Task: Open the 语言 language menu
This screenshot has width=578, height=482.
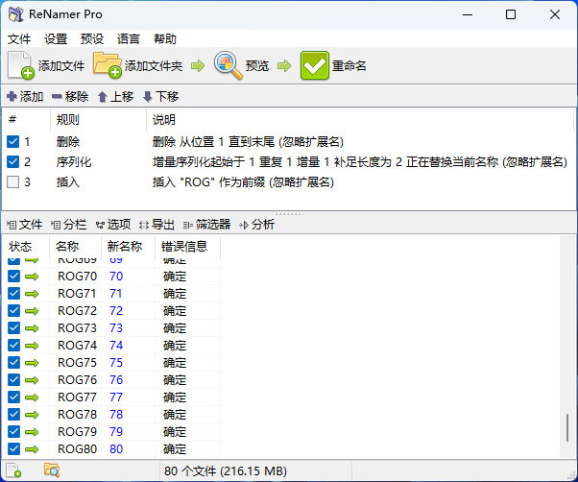Action: [129, 38]
